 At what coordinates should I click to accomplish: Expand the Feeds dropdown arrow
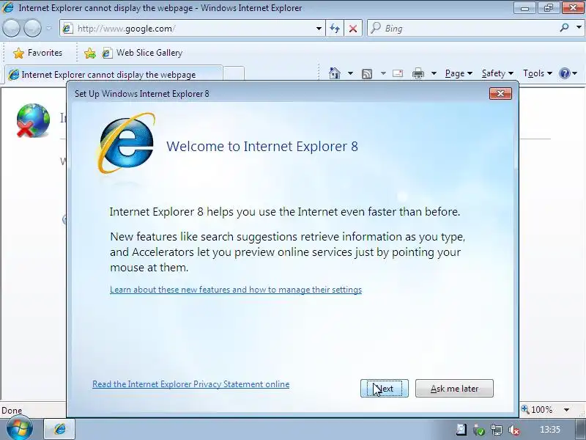click(x=383, y=73)
